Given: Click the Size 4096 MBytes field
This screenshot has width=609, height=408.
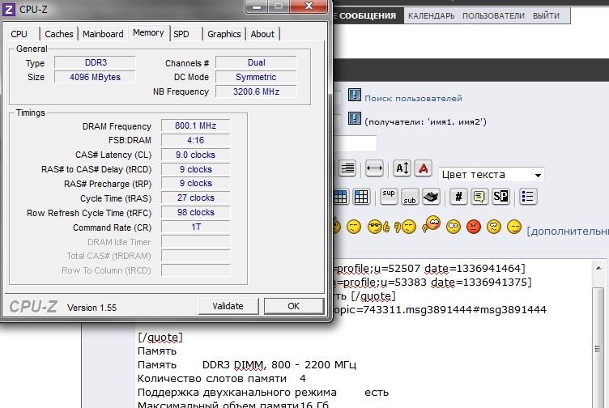Looking at the screenshot, I should 95,77.
